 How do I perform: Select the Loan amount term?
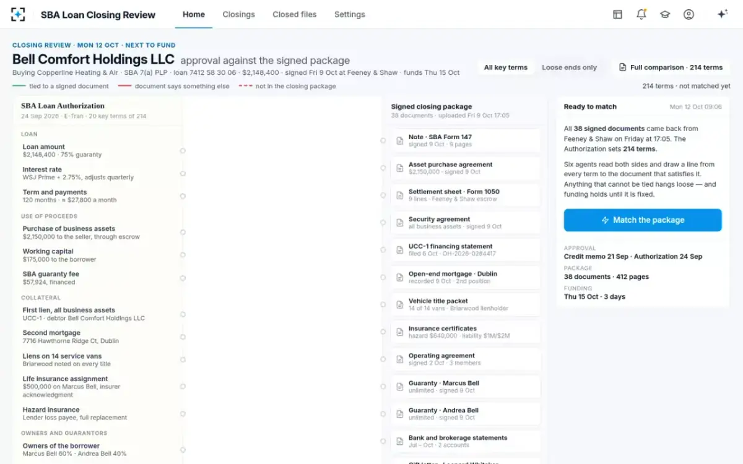tap(99, 151)
